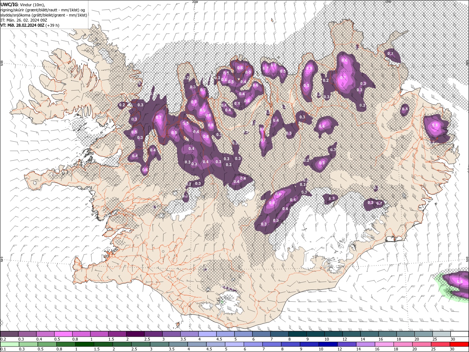Click the 0.9 snowfall value on the map
This screenshot has height=352, width=469.
point(309,68)
